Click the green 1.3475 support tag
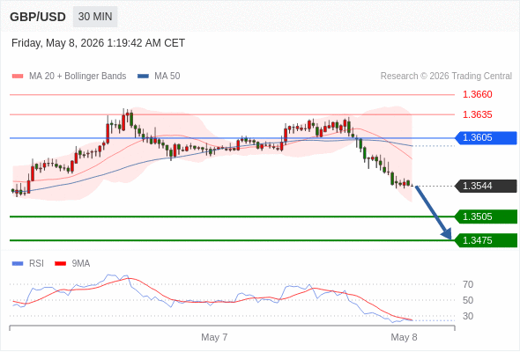The width and height of the screenshot is (520, 352). [486, 240]
